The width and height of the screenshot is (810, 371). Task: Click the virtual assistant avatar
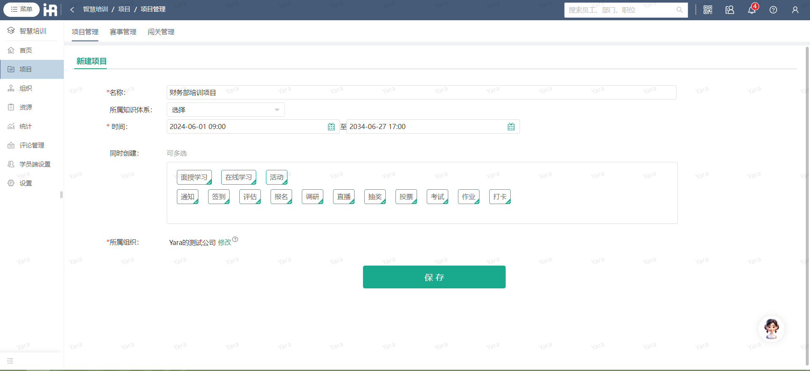[771, 329]
